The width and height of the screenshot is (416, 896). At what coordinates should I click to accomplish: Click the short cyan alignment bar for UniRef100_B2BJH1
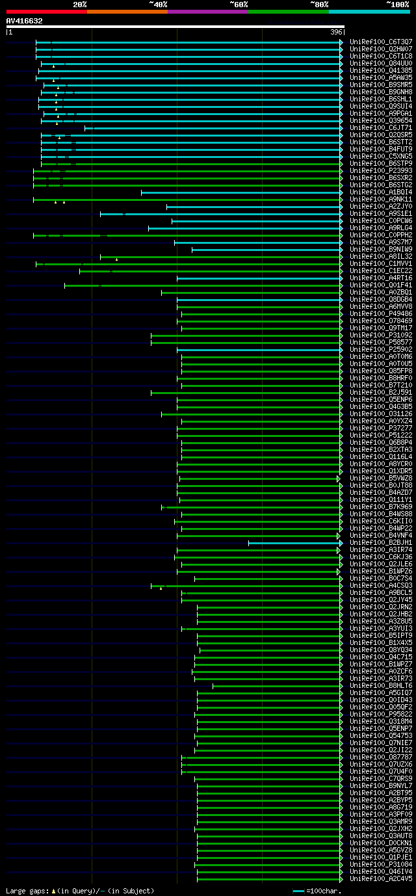point(295,542)
